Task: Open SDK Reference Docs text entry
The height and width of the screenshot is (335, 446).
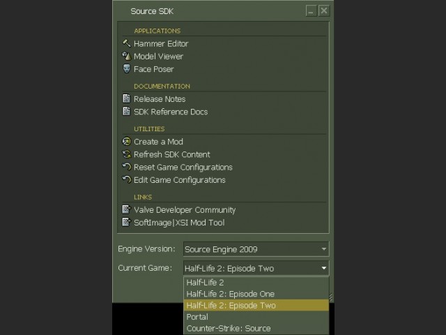Action: pos(171,112)
